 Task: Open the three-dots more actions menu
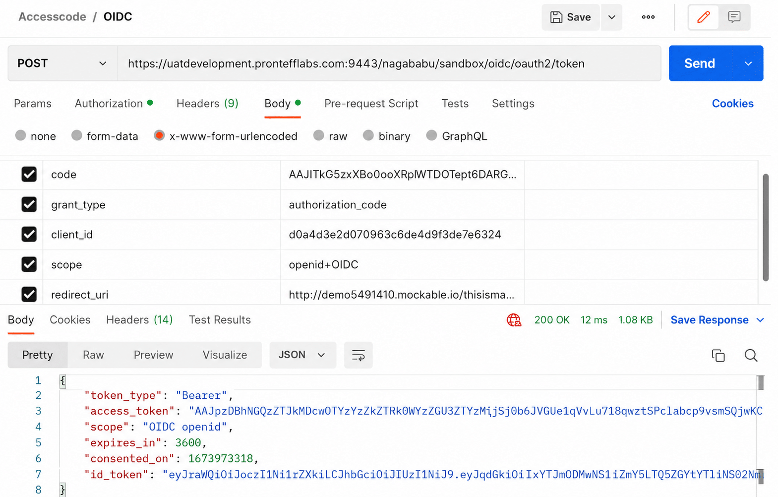coord(648,17)
